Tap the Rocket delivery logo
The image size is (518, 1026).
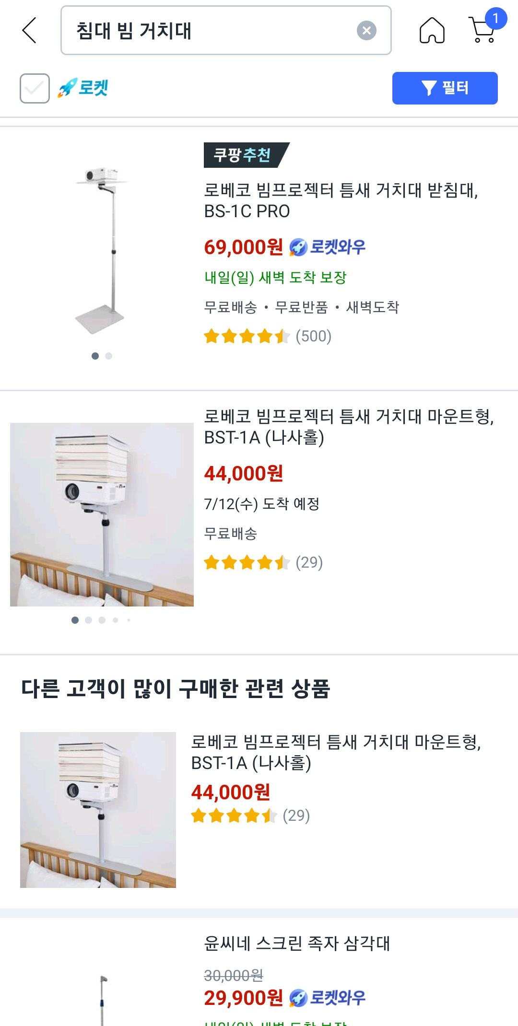(83, 88)
